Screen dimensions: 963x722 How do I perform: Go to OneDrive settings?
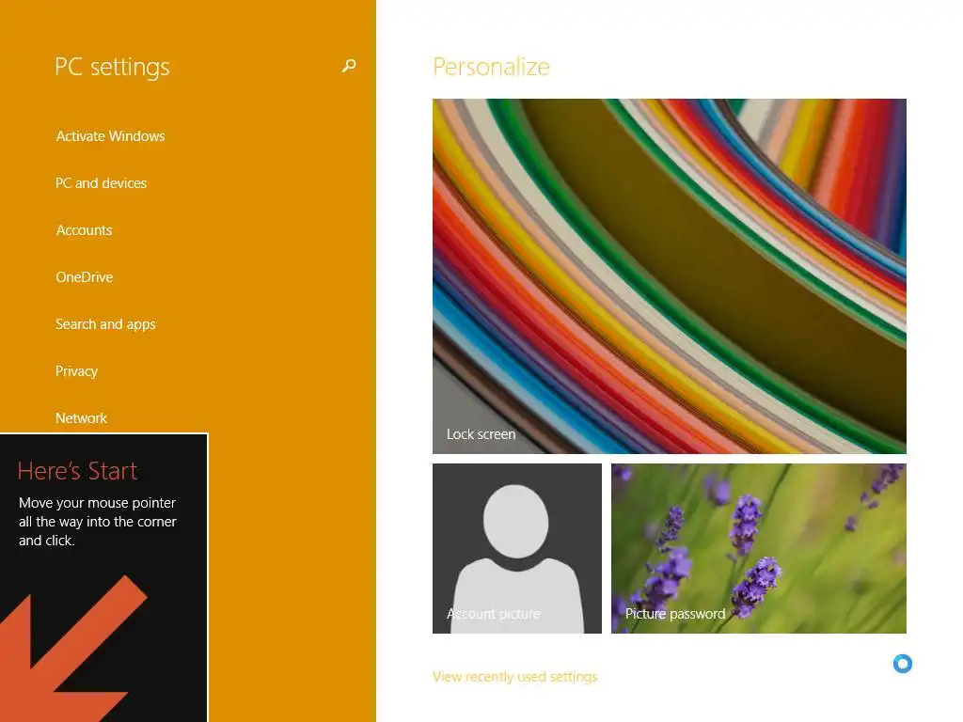pyautogui.click(x=84, y=277)
